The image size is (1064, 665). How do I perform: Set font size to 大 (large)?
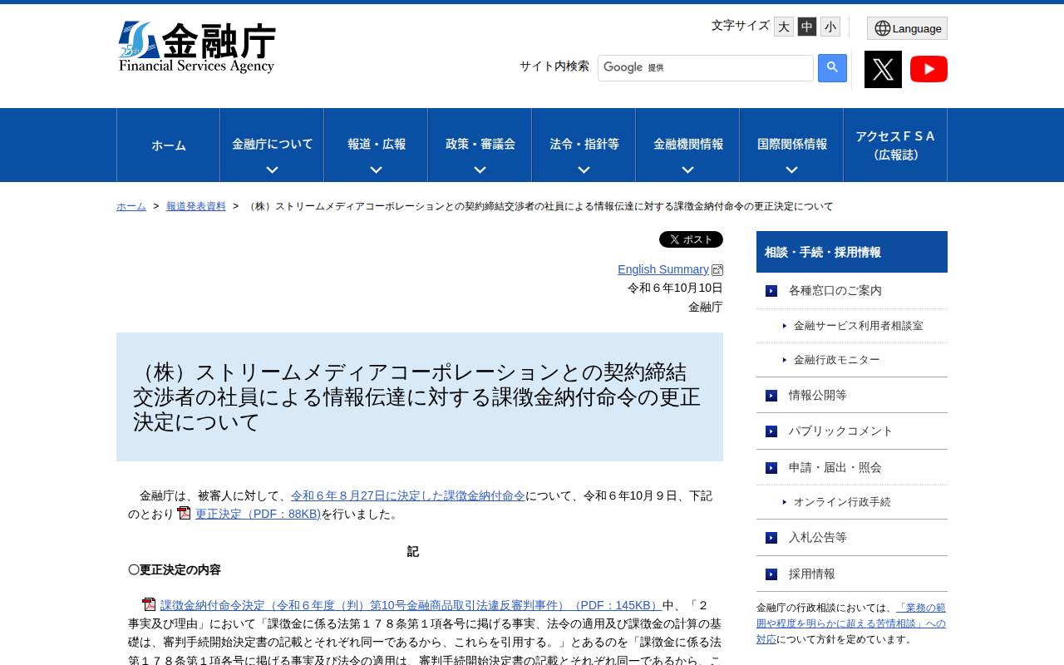point(784,27)
